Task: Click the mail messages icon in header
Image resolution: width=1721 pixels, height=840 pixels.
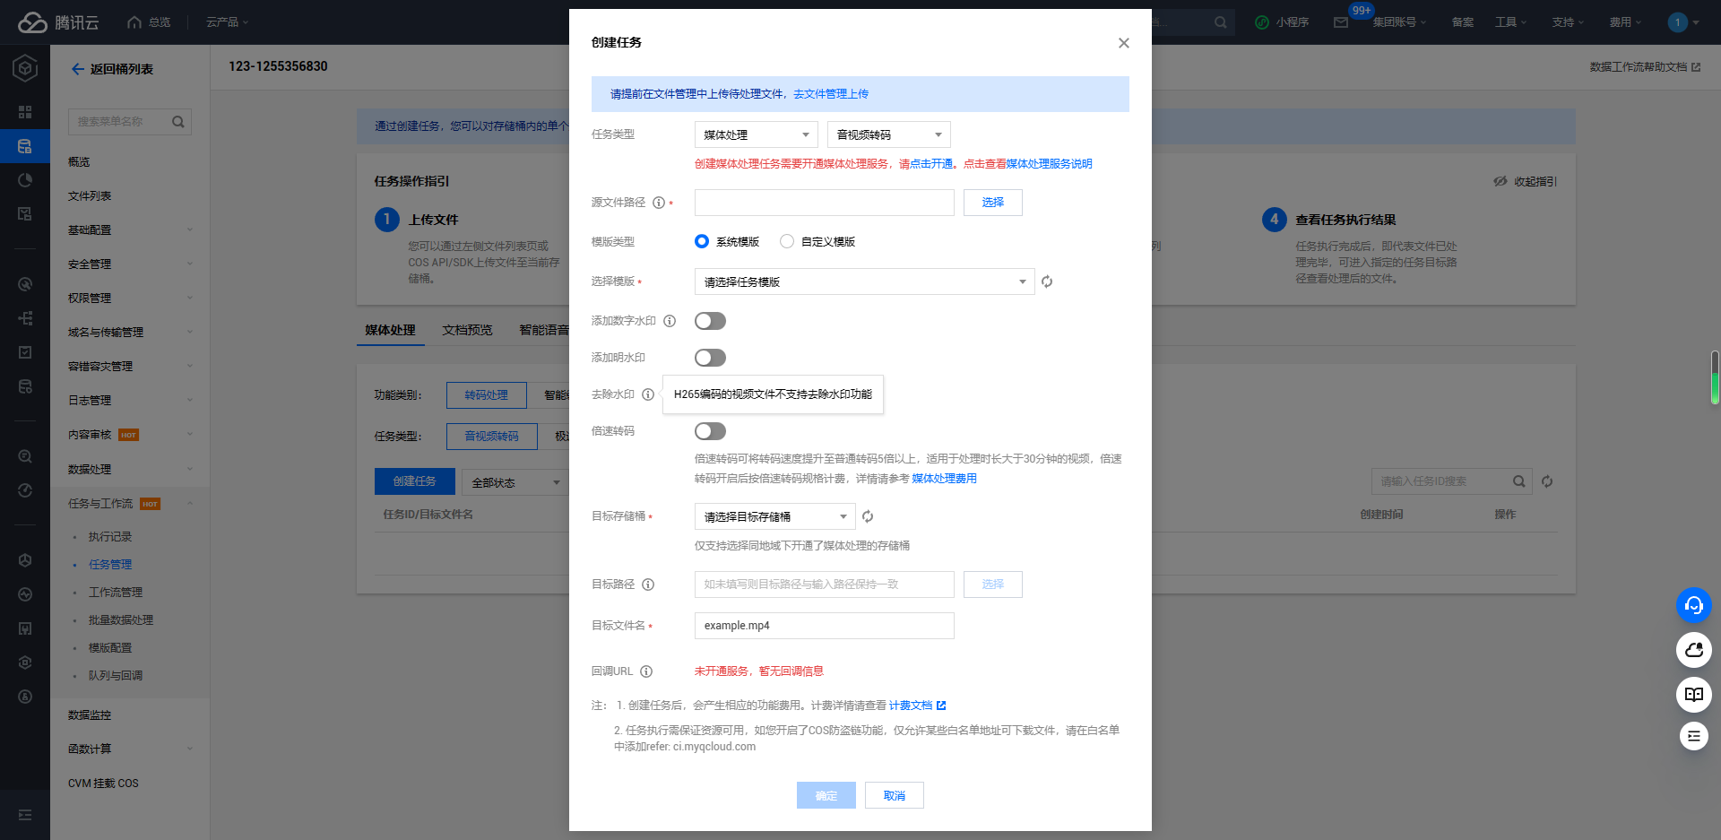Action: pos(1341,22)
